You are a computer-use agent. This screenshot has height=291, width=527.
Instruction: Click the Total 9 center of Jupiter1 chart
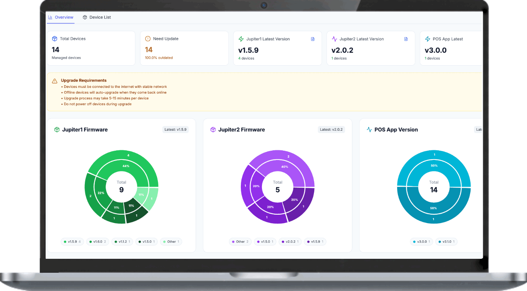click(121, 187)
